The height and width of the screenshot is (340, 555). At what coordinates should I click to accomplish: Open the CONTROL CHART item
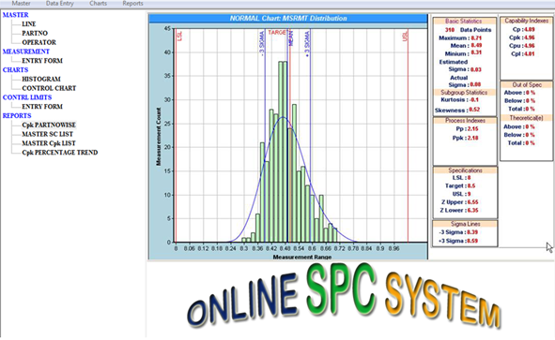pos(49,88)
